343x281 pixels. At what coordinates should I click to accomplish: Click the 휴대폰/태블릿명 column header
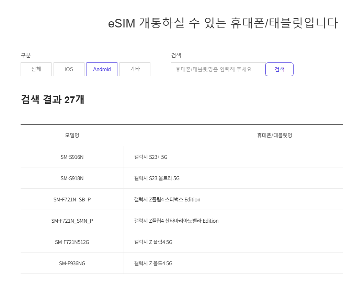275,136
